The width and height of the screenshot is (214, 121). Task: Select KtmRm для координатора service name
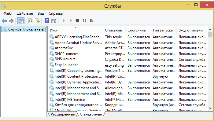(78, 105)
